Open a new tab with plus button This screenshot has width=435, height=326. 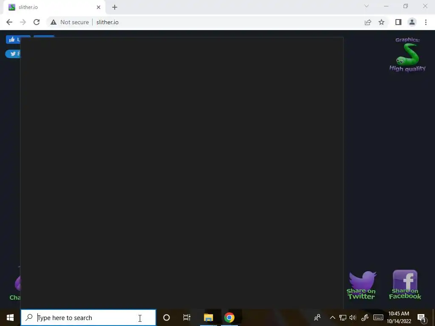pos(115,7)
